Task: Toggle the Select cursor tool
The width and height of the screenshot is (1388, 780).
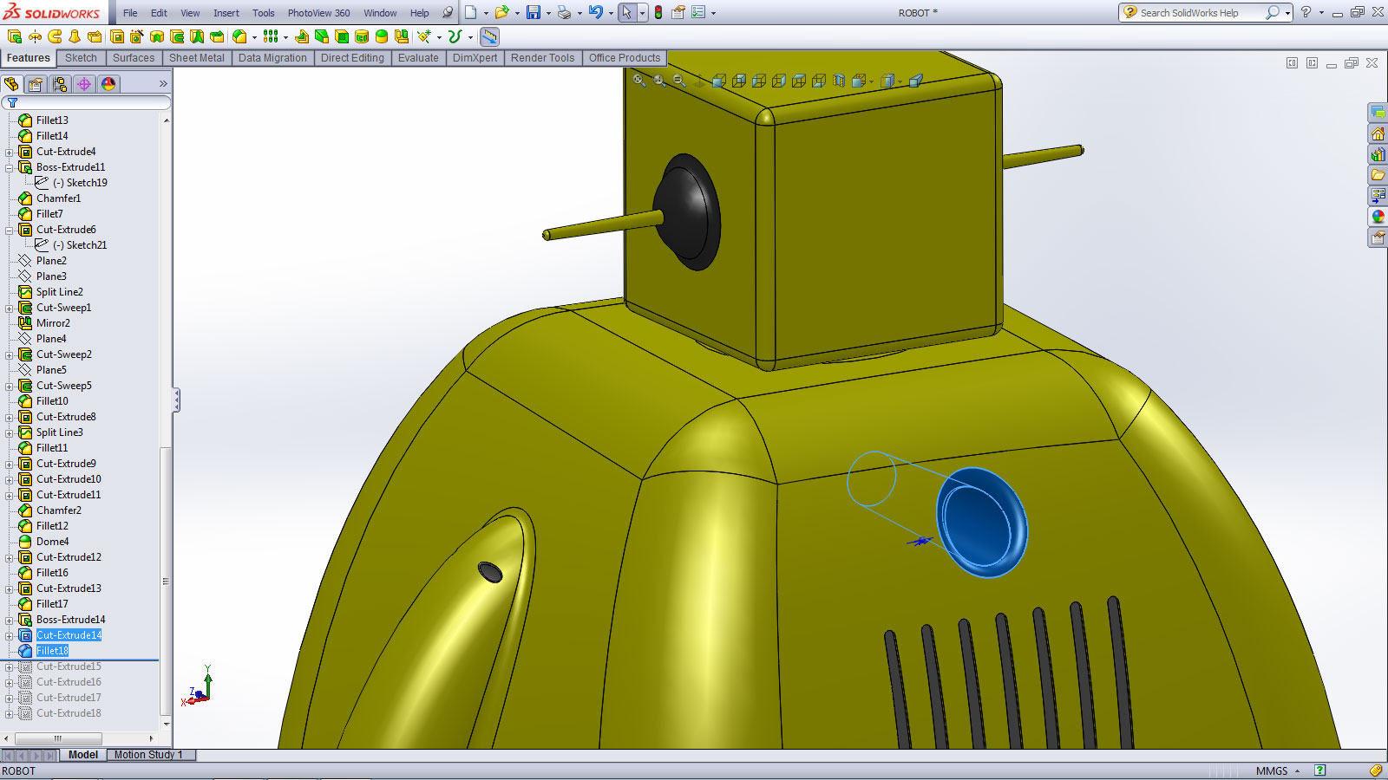Action: click(x=626, y=12)
